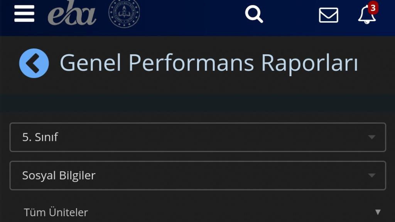This screenshot has height=222, width=395.
Task: Go back using the blue arrow circle
Action: 34,63
